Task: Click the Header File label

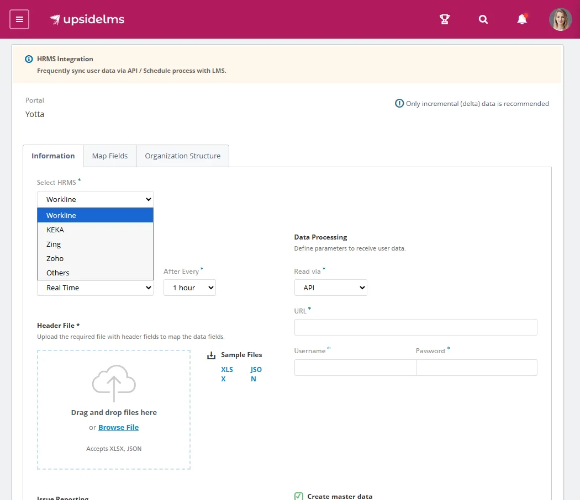Action: point(59,326)
